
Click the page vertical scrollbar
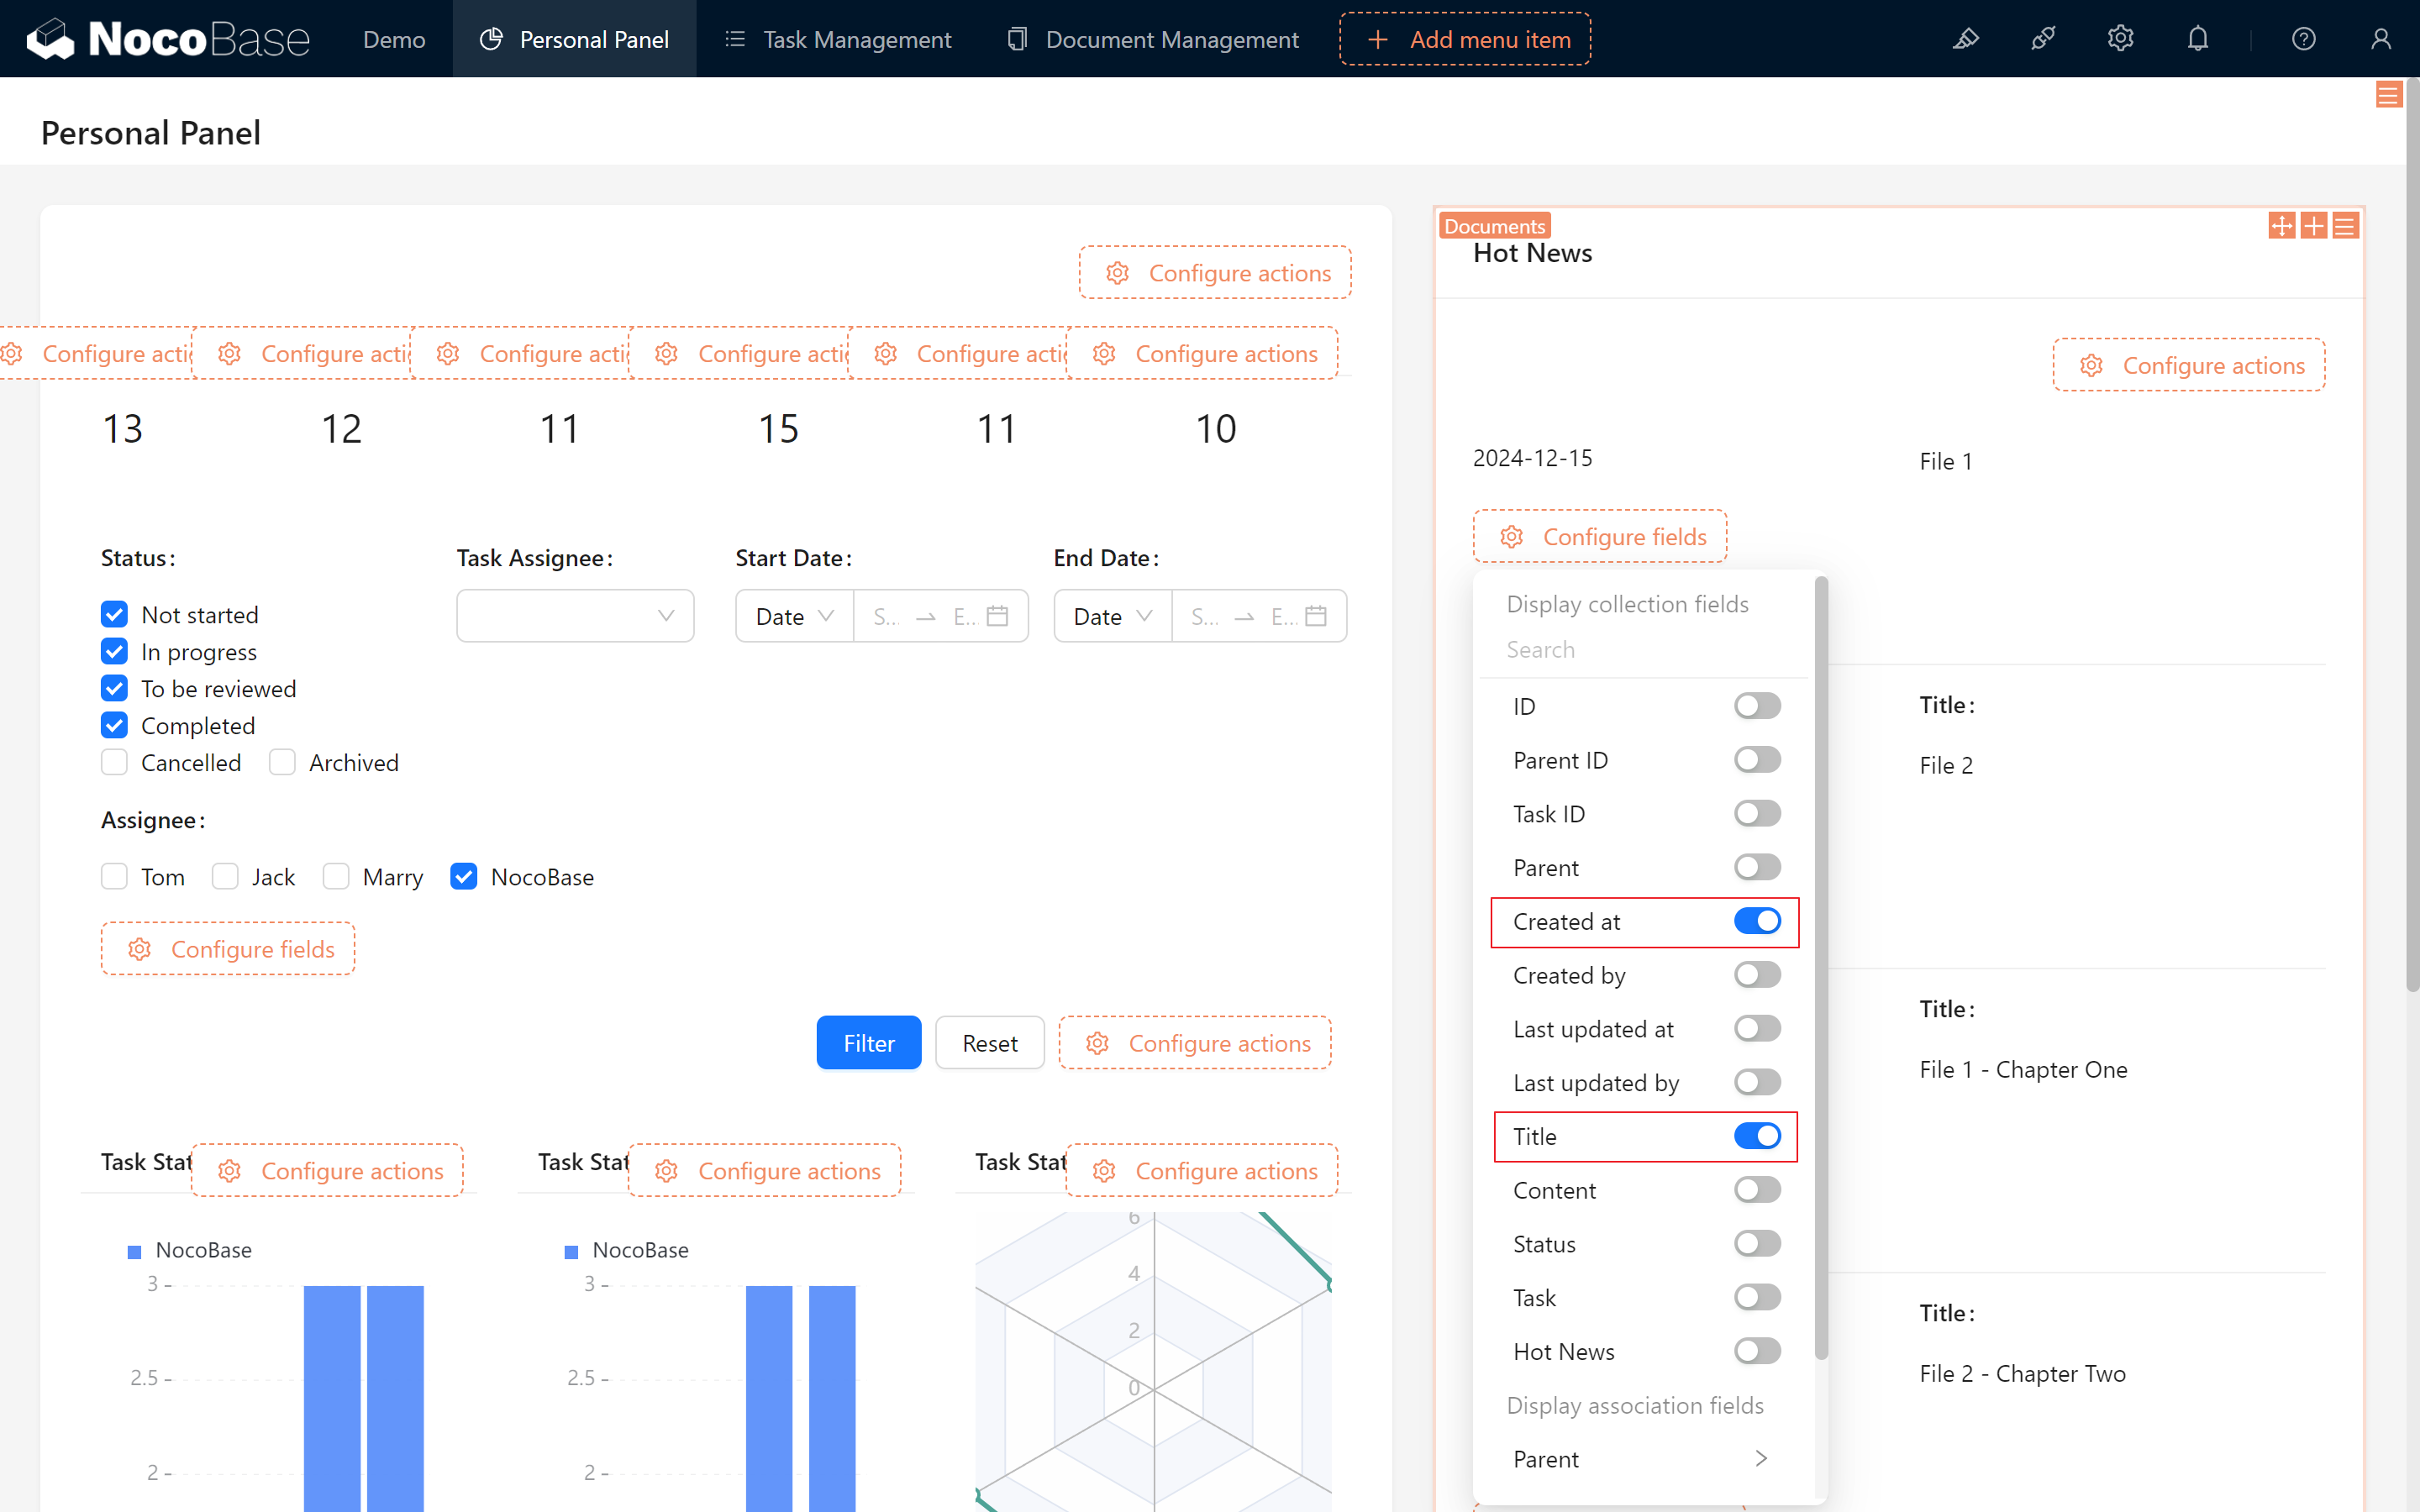(2412, 535)
